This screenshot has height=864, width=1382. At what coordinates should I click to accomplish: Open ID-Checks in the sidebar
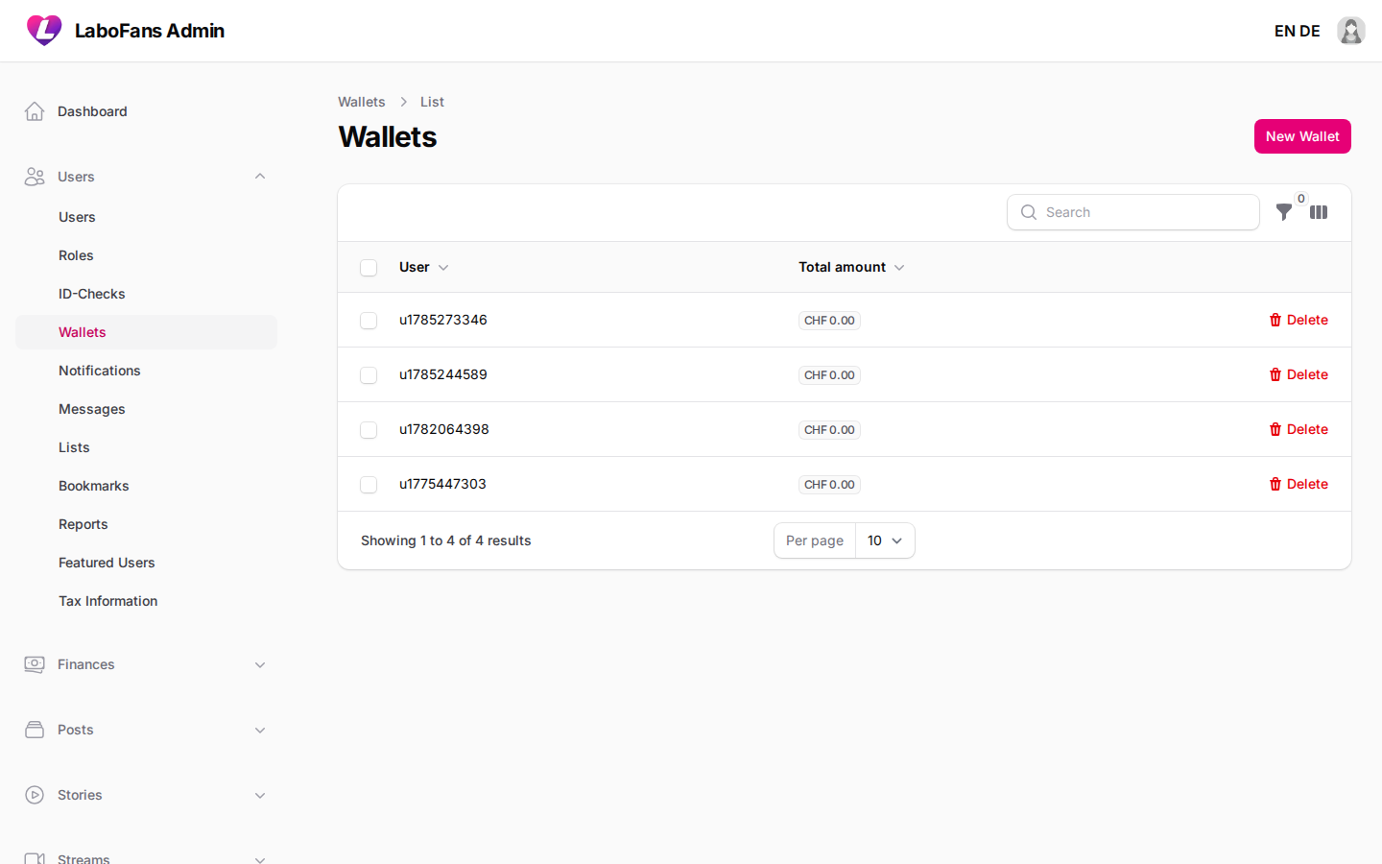[x=146, y=294]
